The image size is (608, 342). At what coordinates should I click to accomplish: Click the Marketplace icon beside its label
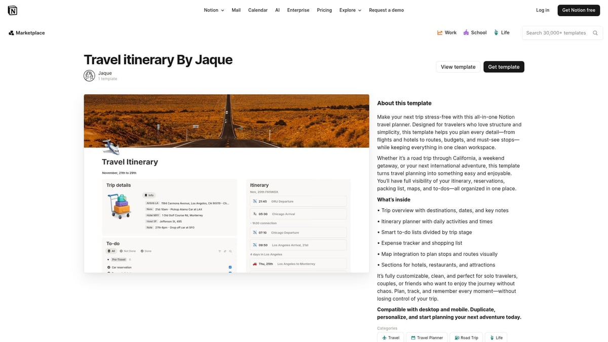pyautogui.click(x=11, y=32)
